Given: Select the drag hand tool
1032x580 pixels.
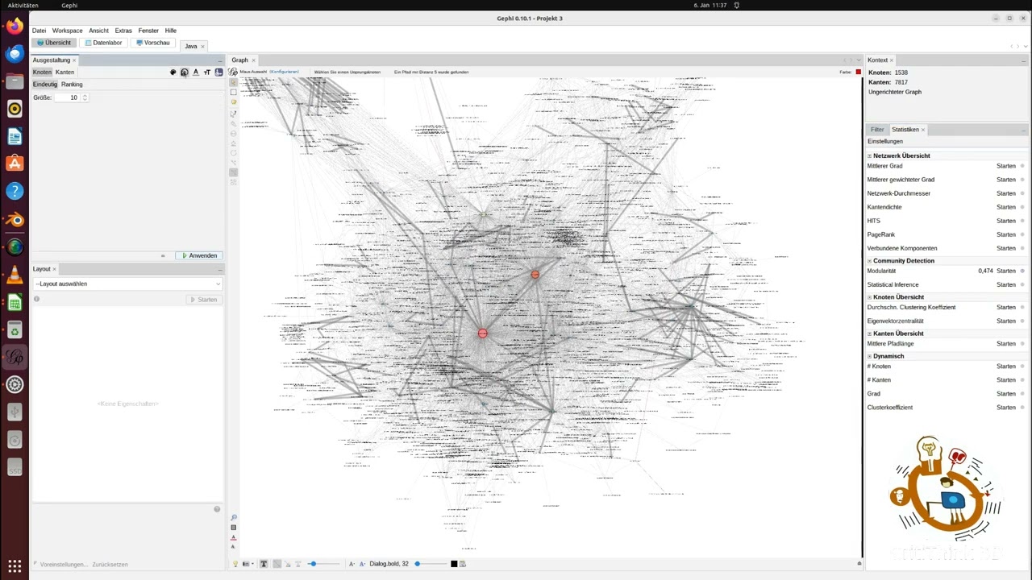Looking at the screenshot, I should point(234,101).
